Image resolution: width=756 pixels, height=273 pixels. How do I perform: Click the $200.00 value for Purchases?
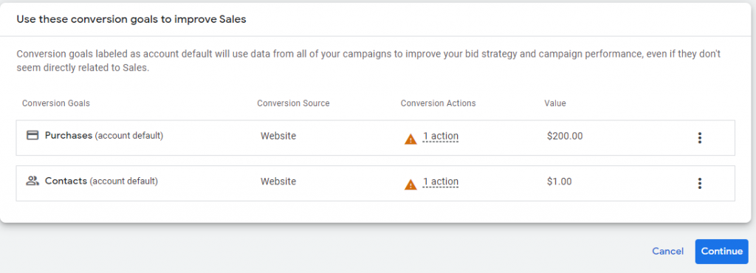pos(565,136)
